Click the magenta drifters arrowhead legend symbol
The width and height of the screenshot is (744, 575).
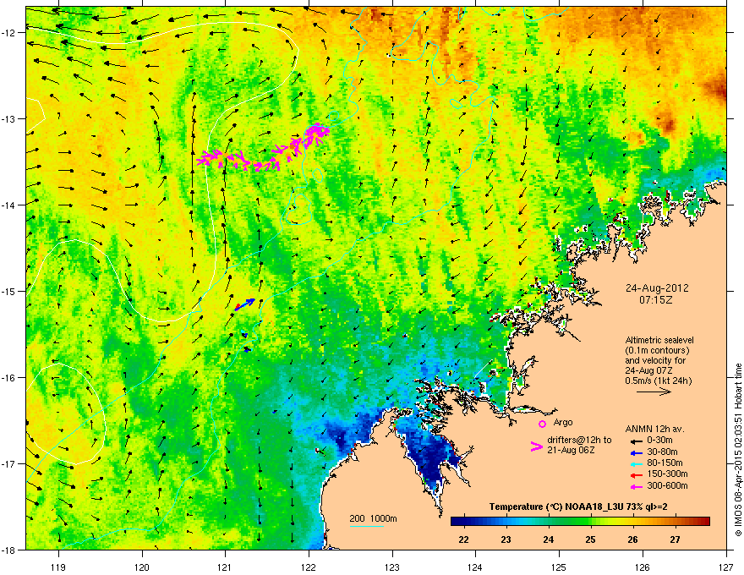(536, 446)
